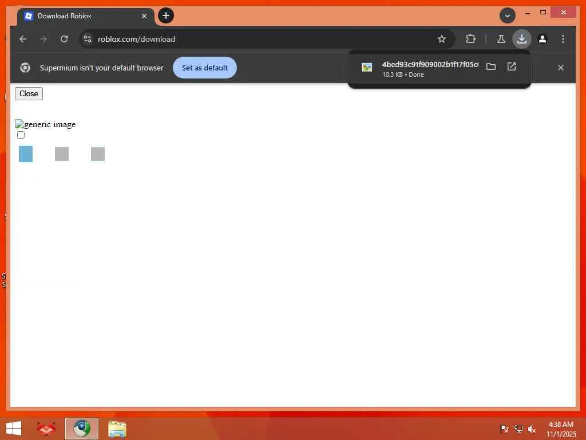Click the forward navigation arrow

click(43, 39)
